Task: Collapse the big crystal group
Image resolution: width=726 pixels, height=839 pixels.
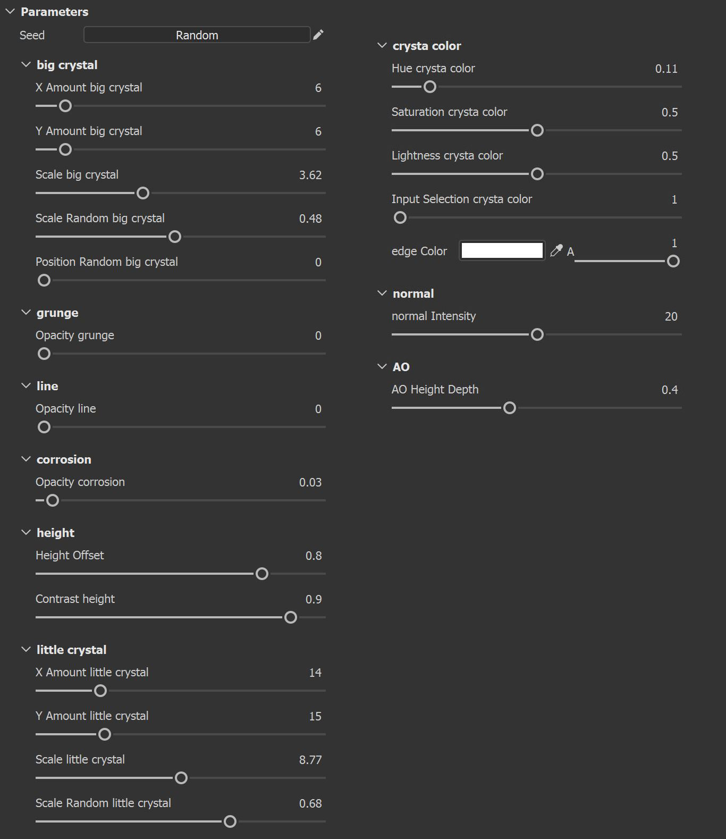Action: tap(26, 65)
